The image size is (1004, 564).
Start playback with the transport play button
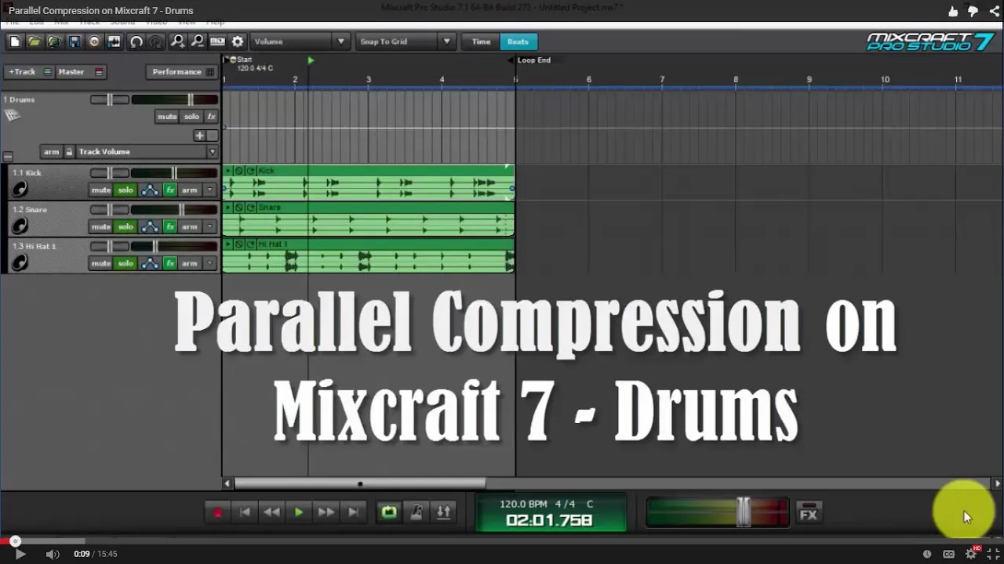click(x=299, y=512)
